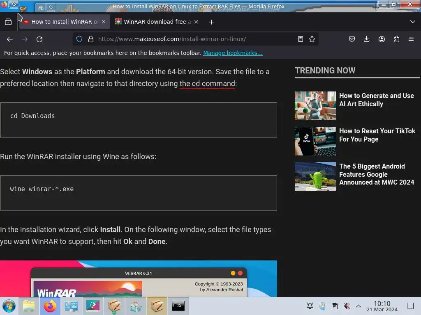Switch to WinRAR download free tab
This screenshot has width=421, height=315.
[x=157, y=22]
